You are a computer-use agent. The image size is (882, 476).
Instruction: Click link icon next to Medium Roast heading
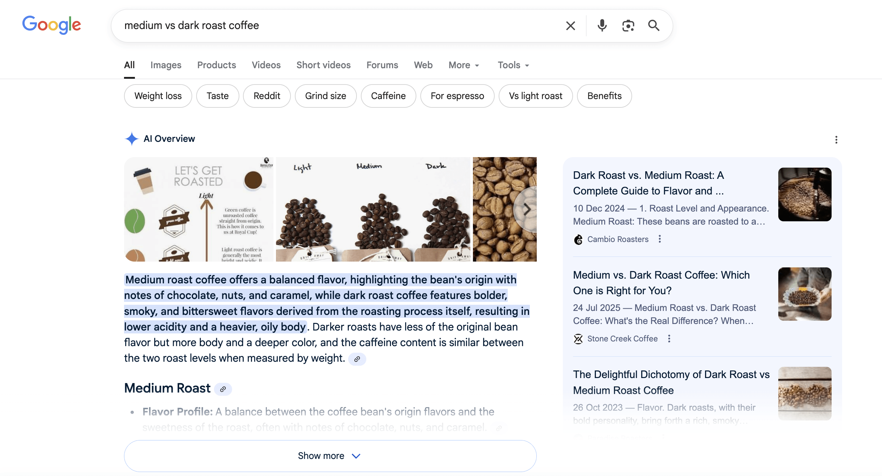tap(223, 389)
